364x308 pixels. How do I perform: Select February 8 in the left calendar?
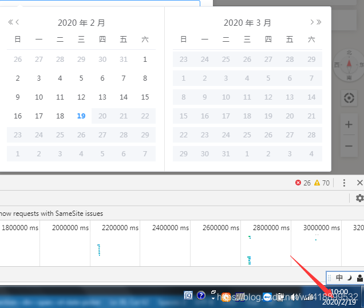tap(145, 78)
